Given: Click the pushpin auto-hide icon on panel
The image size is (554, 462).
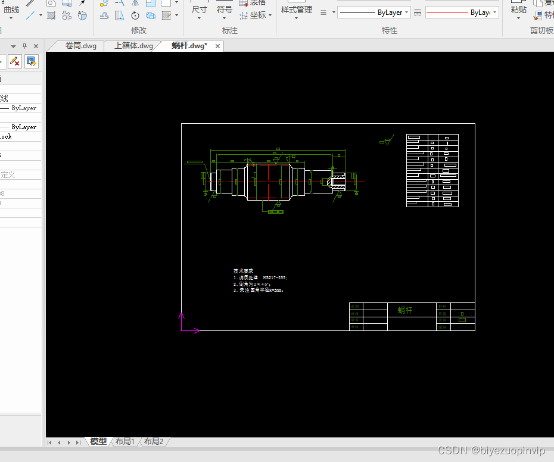Looking at the screenshot, I should pyautogui.click(x=25, y=46).
